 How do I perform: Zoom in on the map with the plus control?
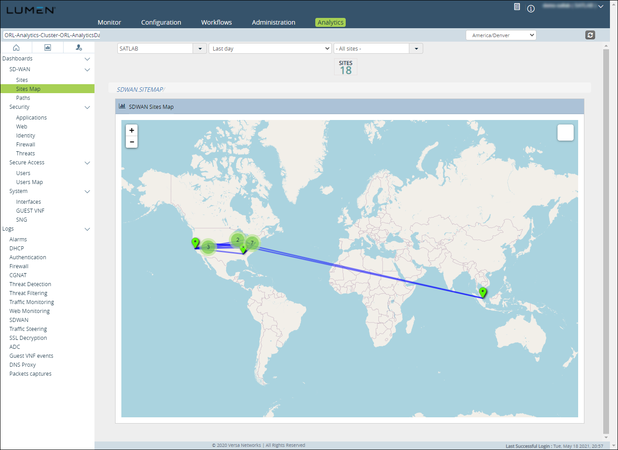[131, 130]
